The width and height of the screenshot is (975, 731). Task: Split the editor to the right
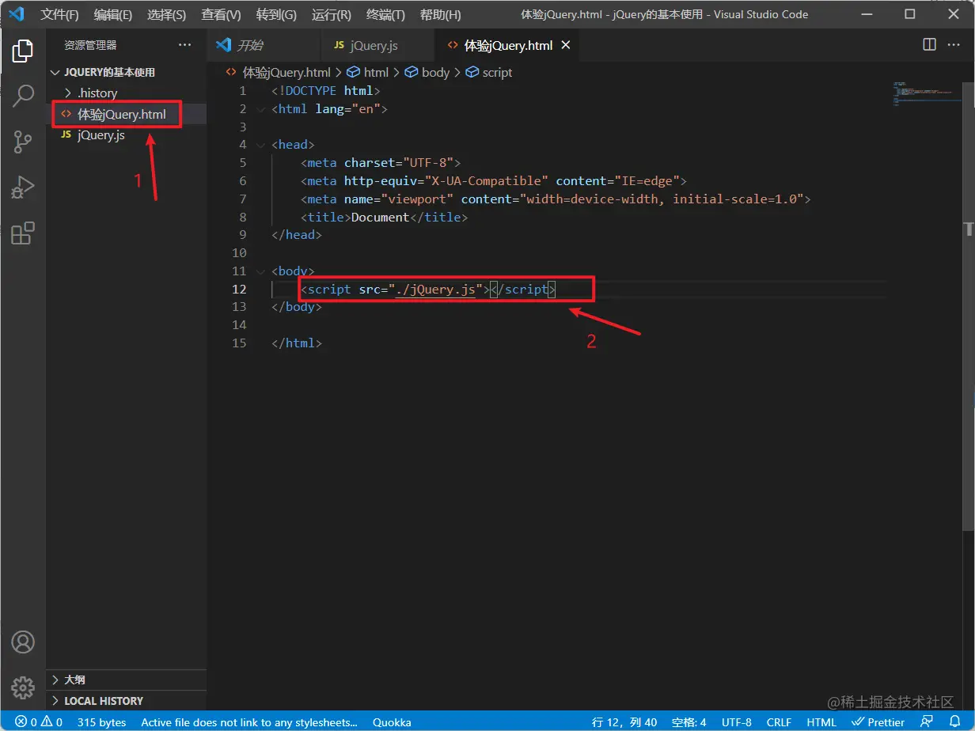pyautogui.click(x=930, y=45)
